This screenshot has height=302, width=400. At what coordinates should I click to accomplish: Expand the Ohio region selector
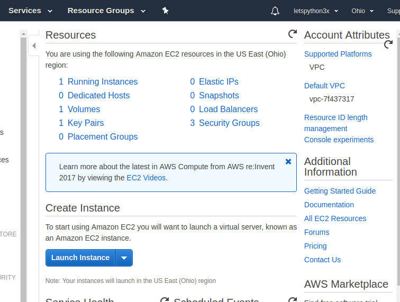362,11
